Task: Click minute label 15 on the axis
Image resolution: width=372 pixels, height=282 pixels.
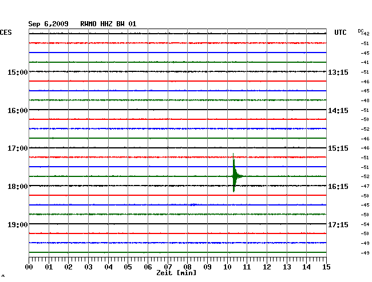Action: click(x=326, y=267)
